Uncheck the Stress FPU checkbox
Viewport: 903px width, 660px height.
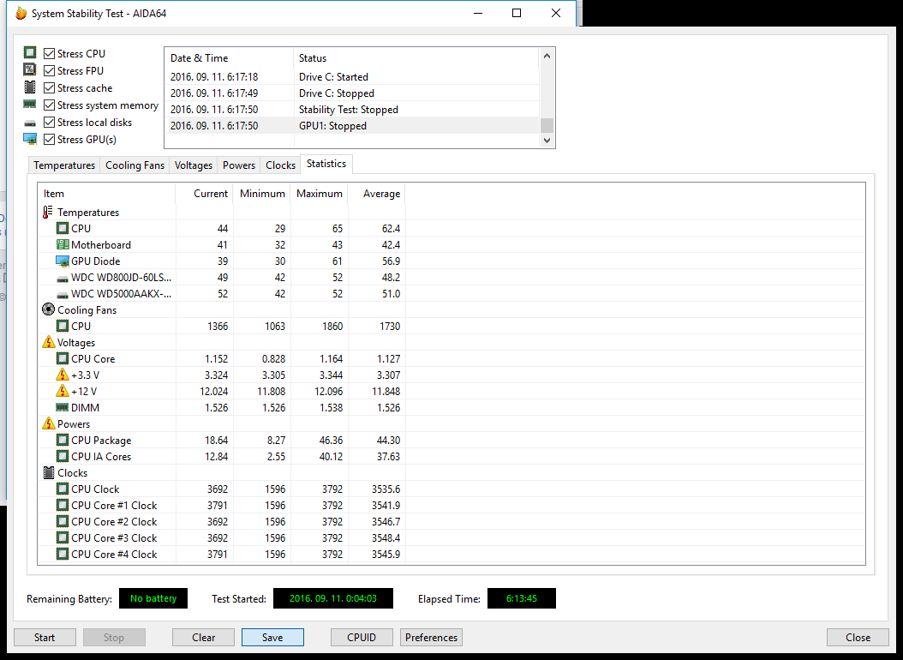point(50,71)
